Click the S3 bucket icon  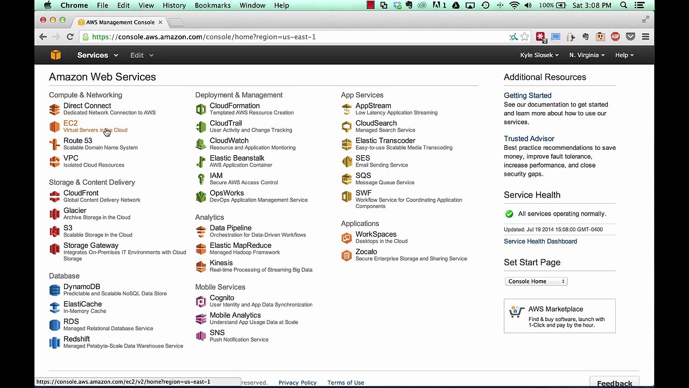click(x=54, y=231)
